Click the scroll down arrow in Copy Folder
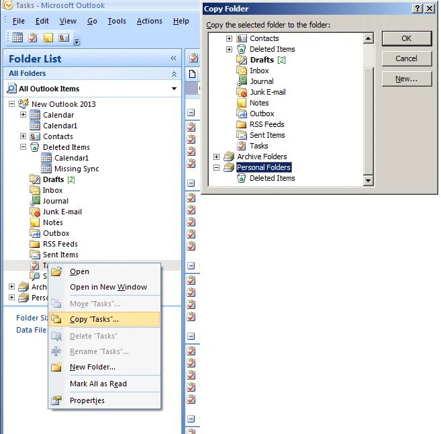 [368, 180]
